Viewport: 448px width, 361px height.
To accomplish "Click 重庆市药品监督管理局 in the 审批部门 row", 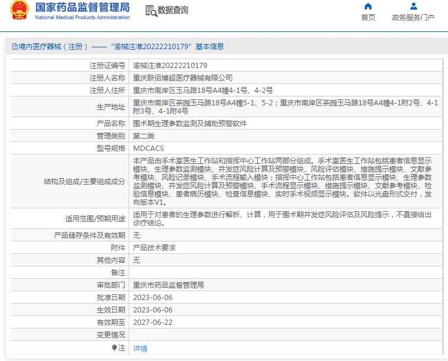I will tap(168, 285).
